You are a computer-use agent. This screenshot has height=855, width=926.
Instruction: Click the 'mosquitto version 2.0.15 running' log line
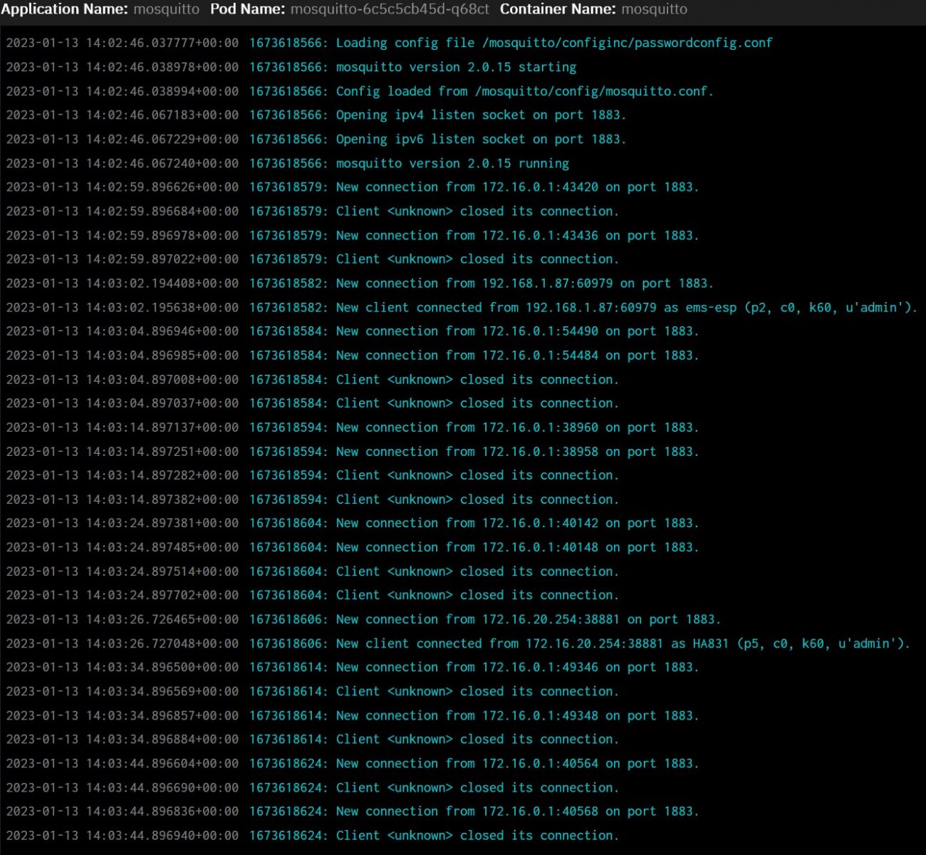[x=288, y=163]
